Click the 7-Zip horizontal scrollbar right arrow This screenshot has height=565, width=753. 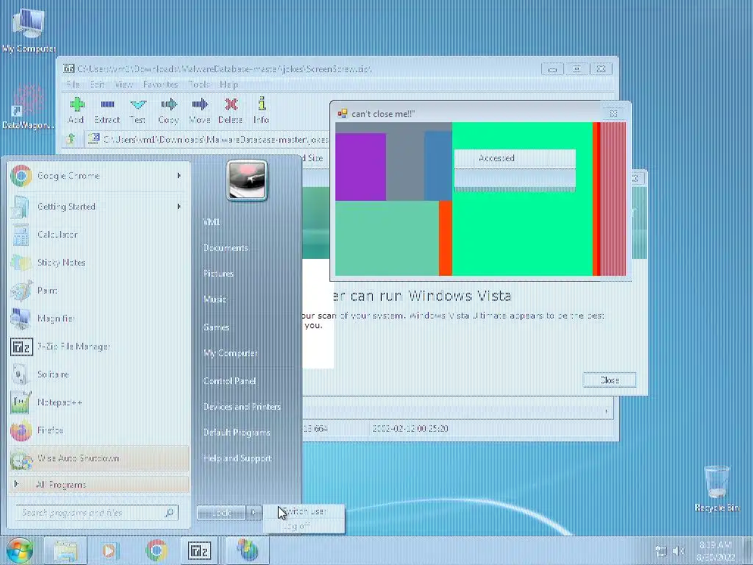click(x=607, y=411)
